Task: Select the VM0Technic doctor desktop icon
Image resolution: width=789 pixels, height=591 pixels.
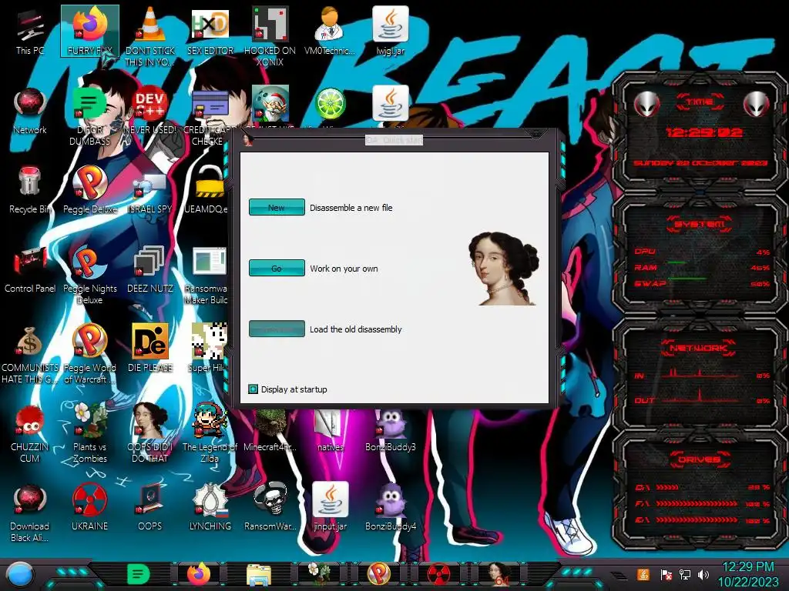Action: point(330,31)
